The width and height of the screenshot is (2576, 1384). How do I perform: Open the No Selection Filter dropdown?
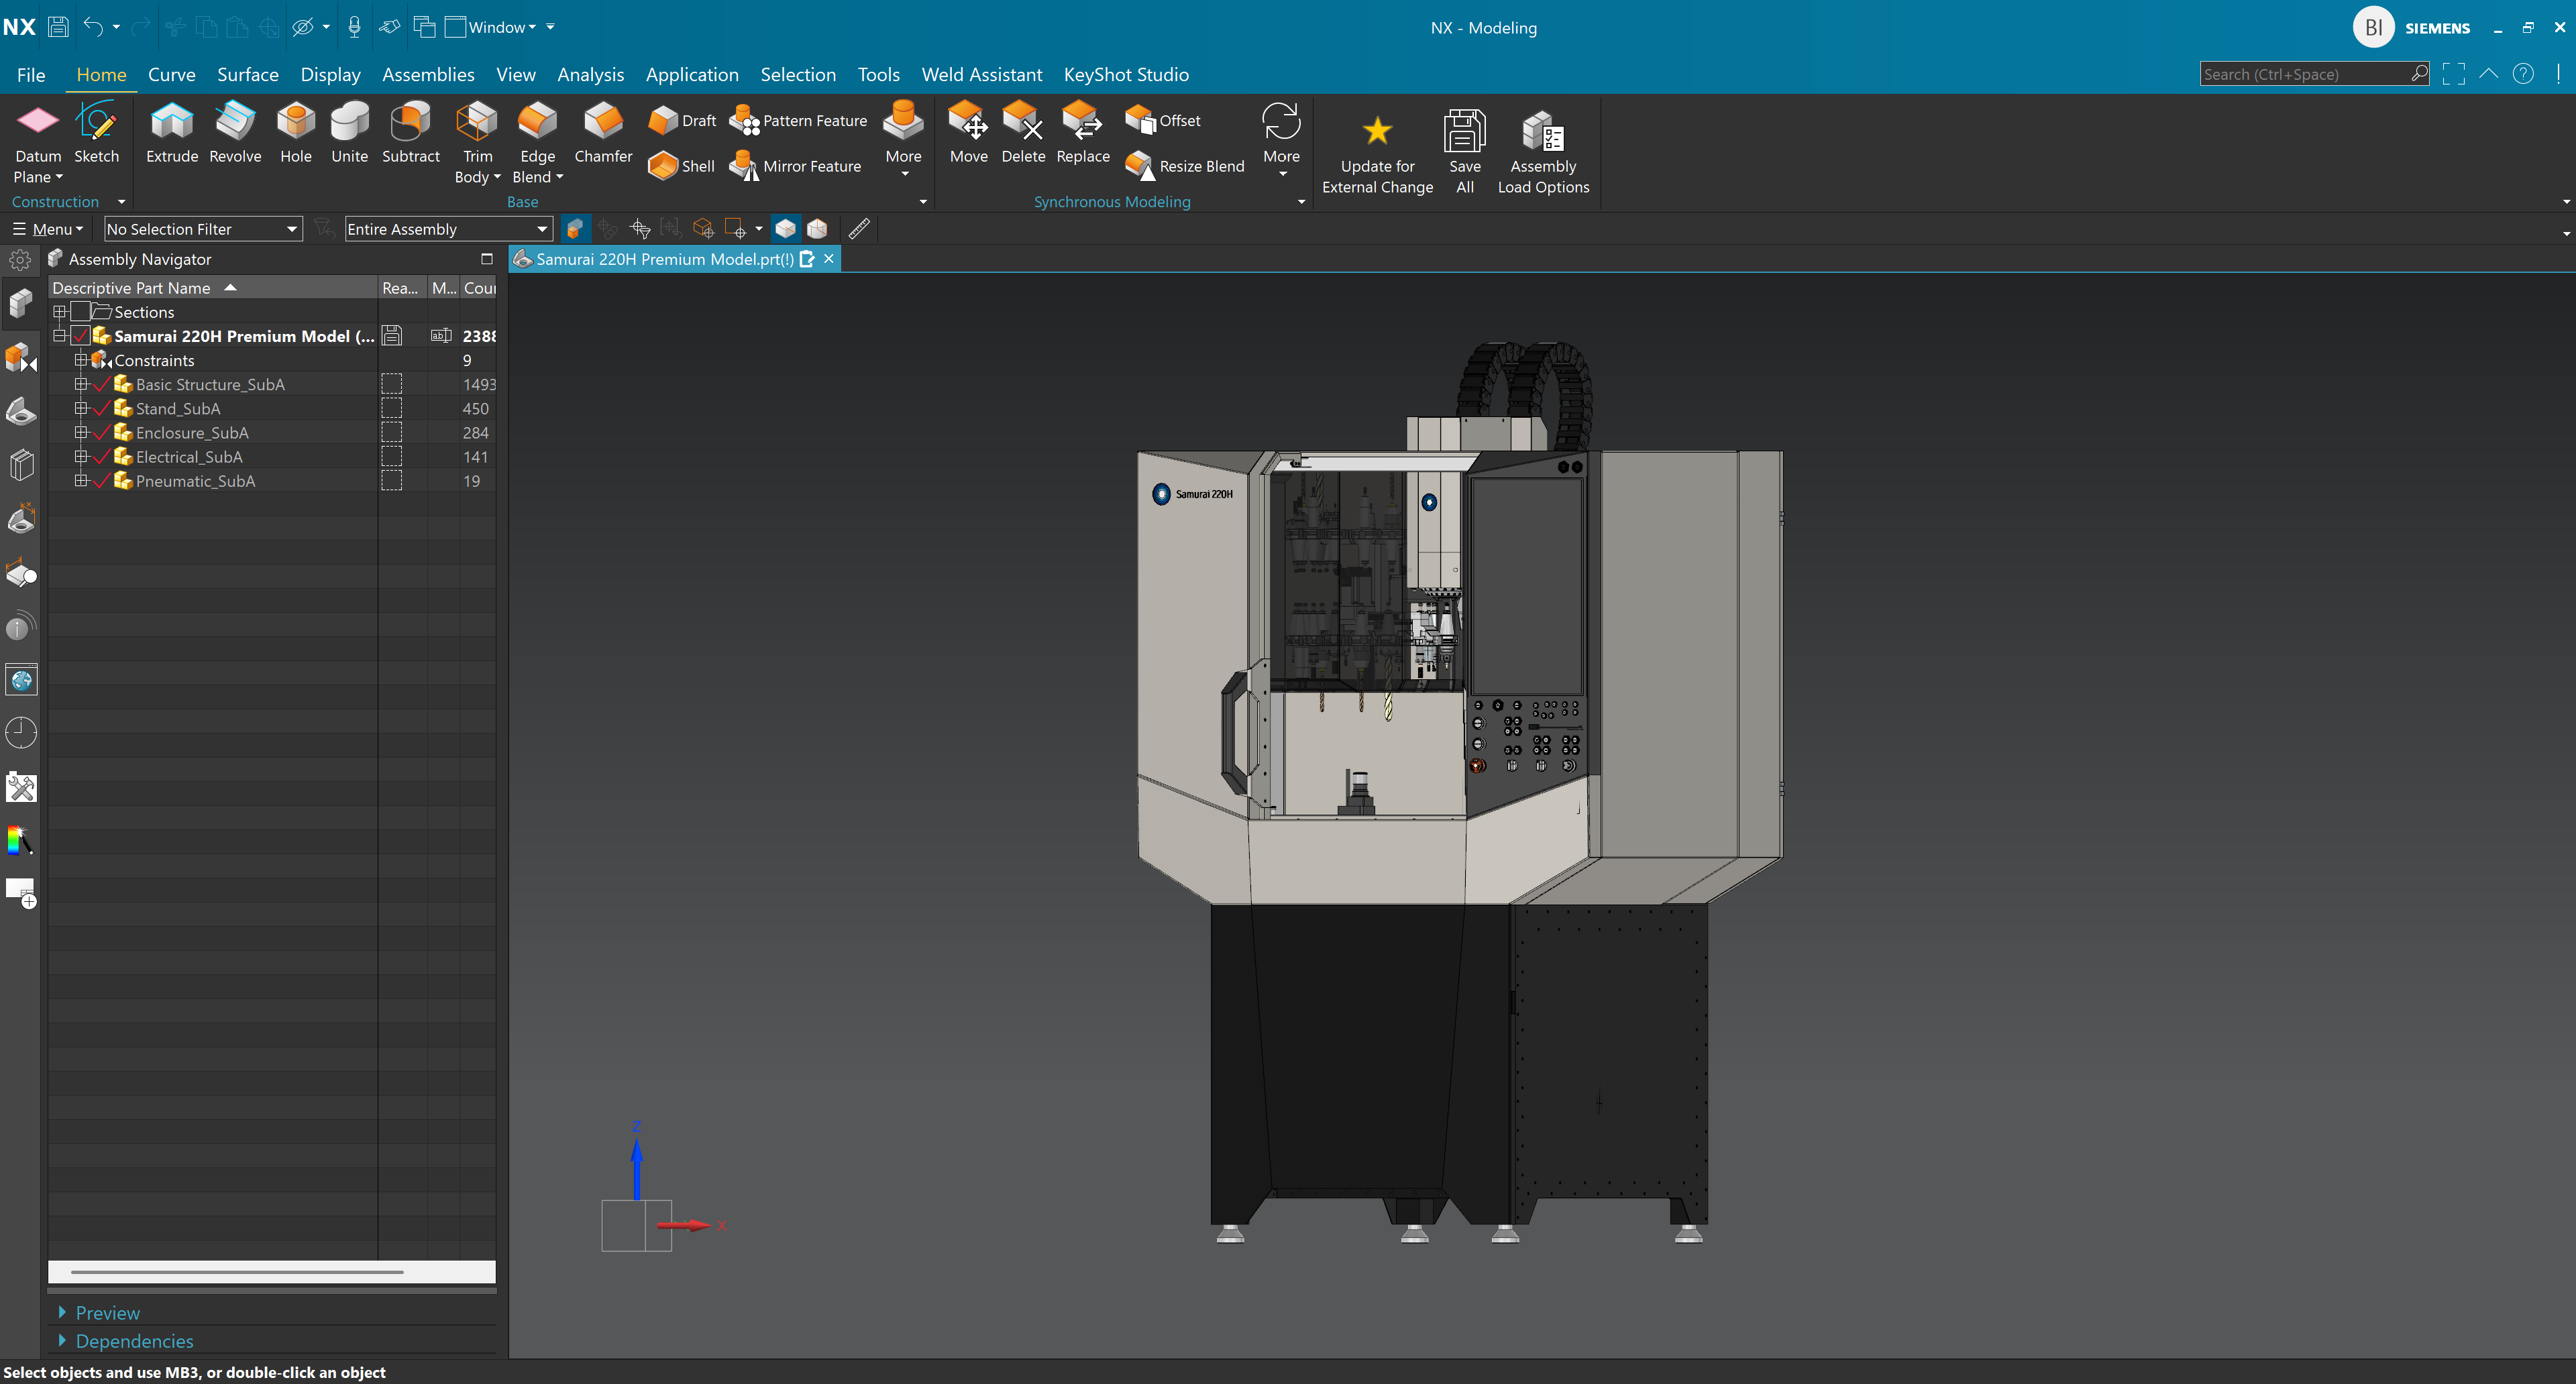click(x=203, y=229)
